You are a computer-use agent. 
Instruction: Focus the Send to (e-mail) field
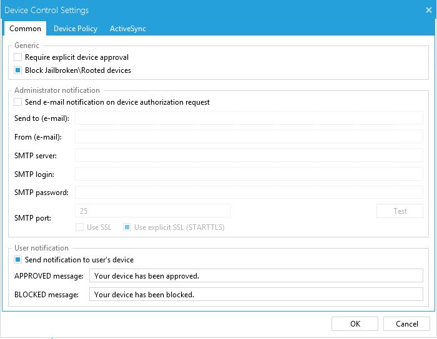(249, 118)
